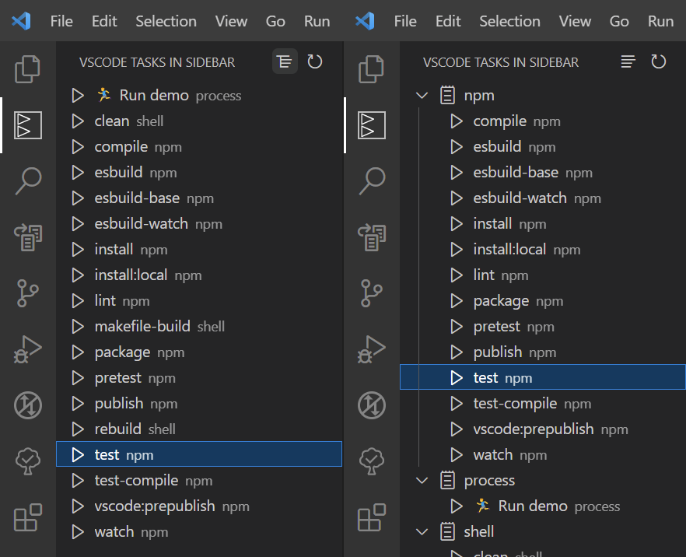Viewport: 686px width, 557px height.
Task: Open Edit menu in the left window
Action: point(104,21)
